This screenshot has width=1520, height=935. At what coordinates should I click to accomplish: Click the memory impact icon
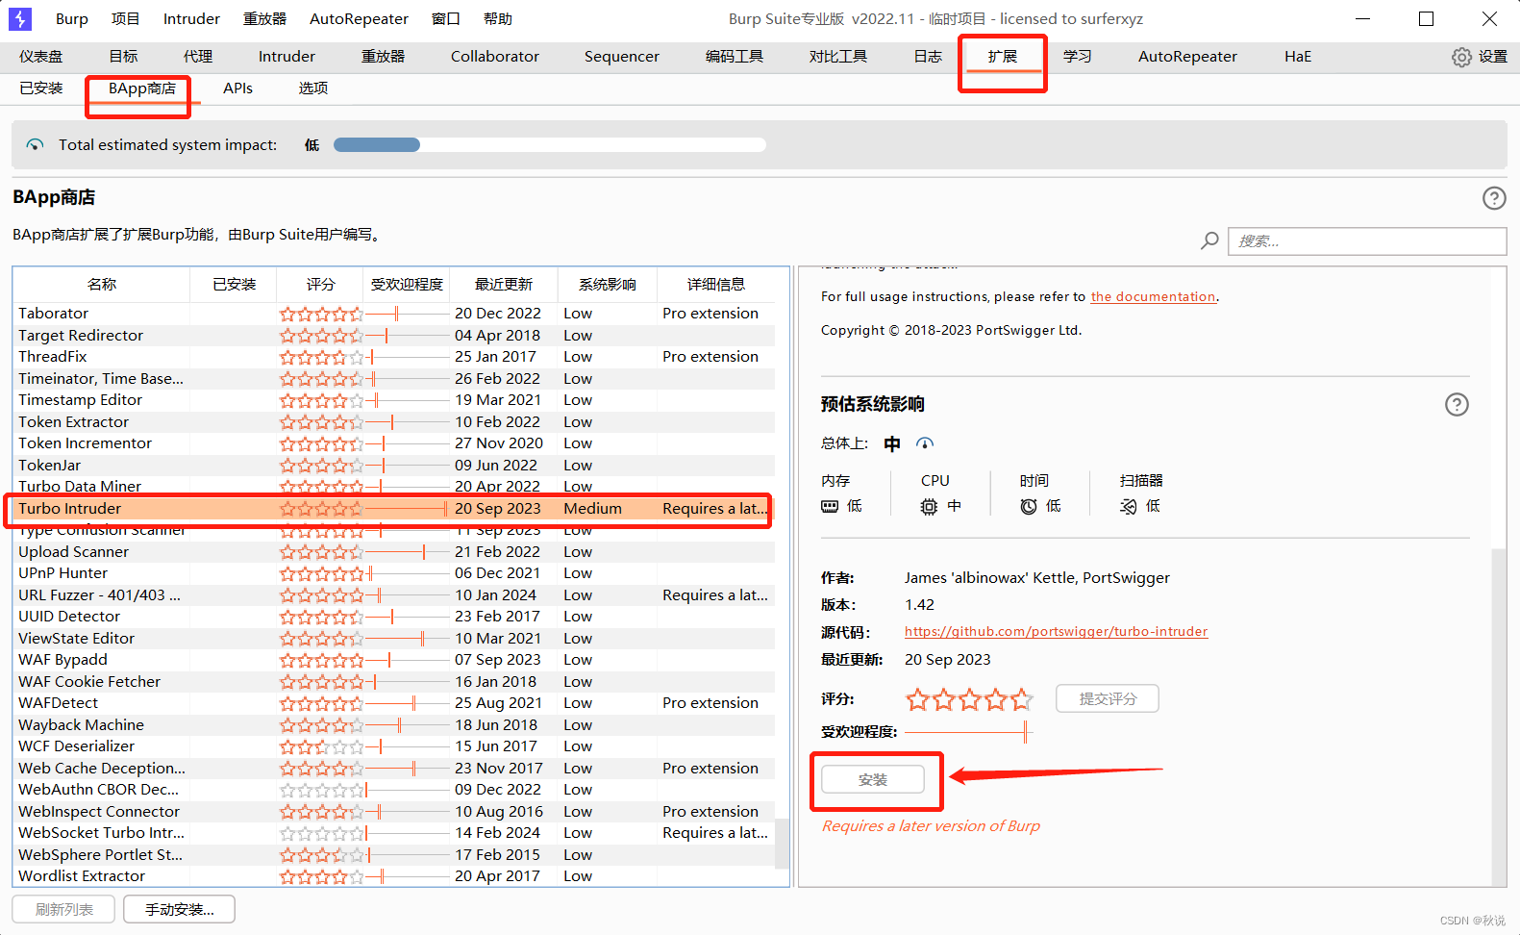click(x=830, y=506)
